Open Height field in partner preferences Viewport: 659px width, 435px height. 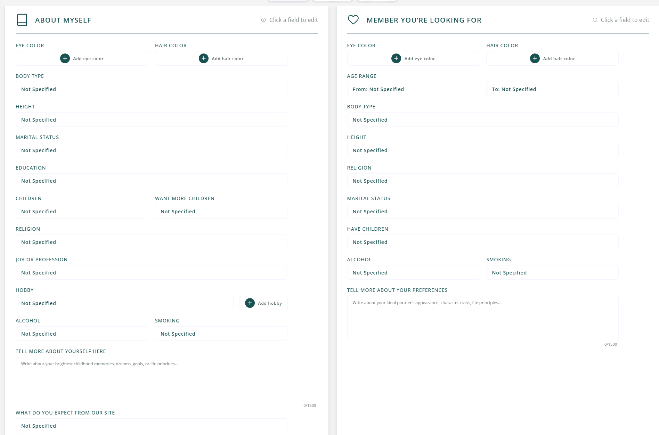483,150
